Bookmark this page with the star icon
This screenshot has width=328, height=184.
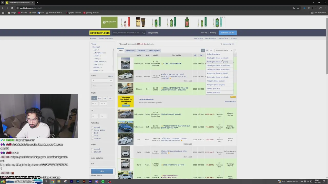(x=298, y=8)
